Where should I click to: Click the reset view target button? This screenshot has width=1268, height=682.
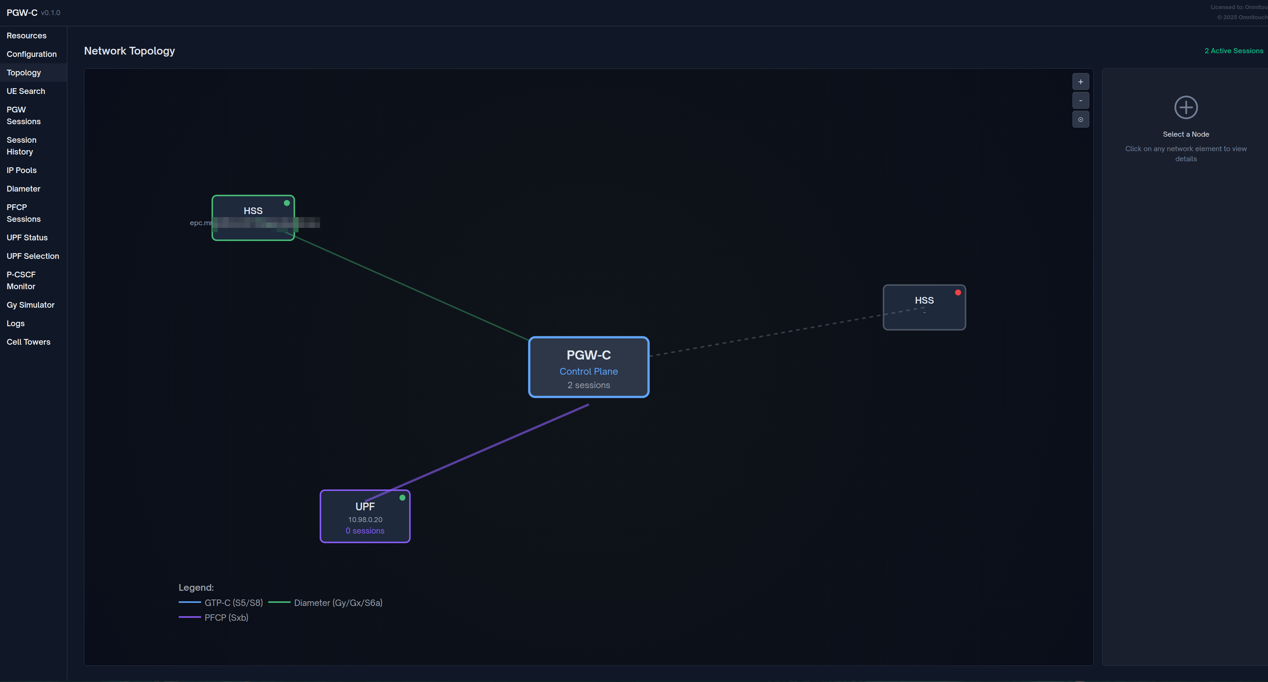tap(1081, 119)
